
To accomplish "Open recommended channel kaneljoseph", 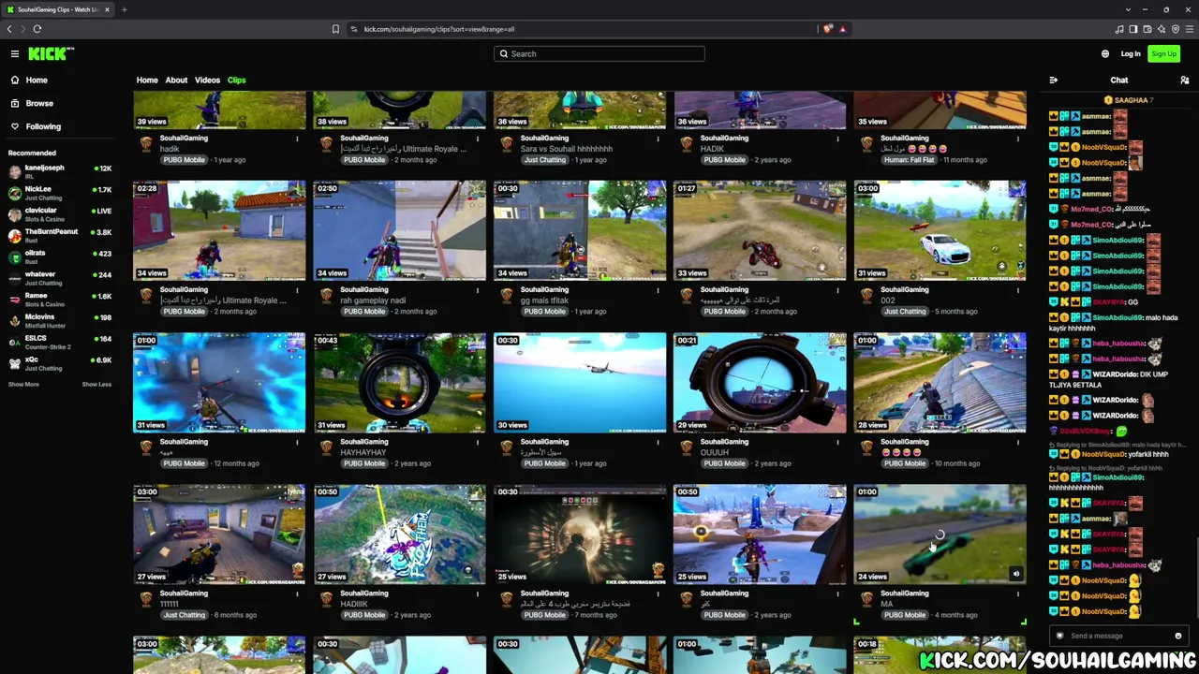I will [x=59, y=170].
